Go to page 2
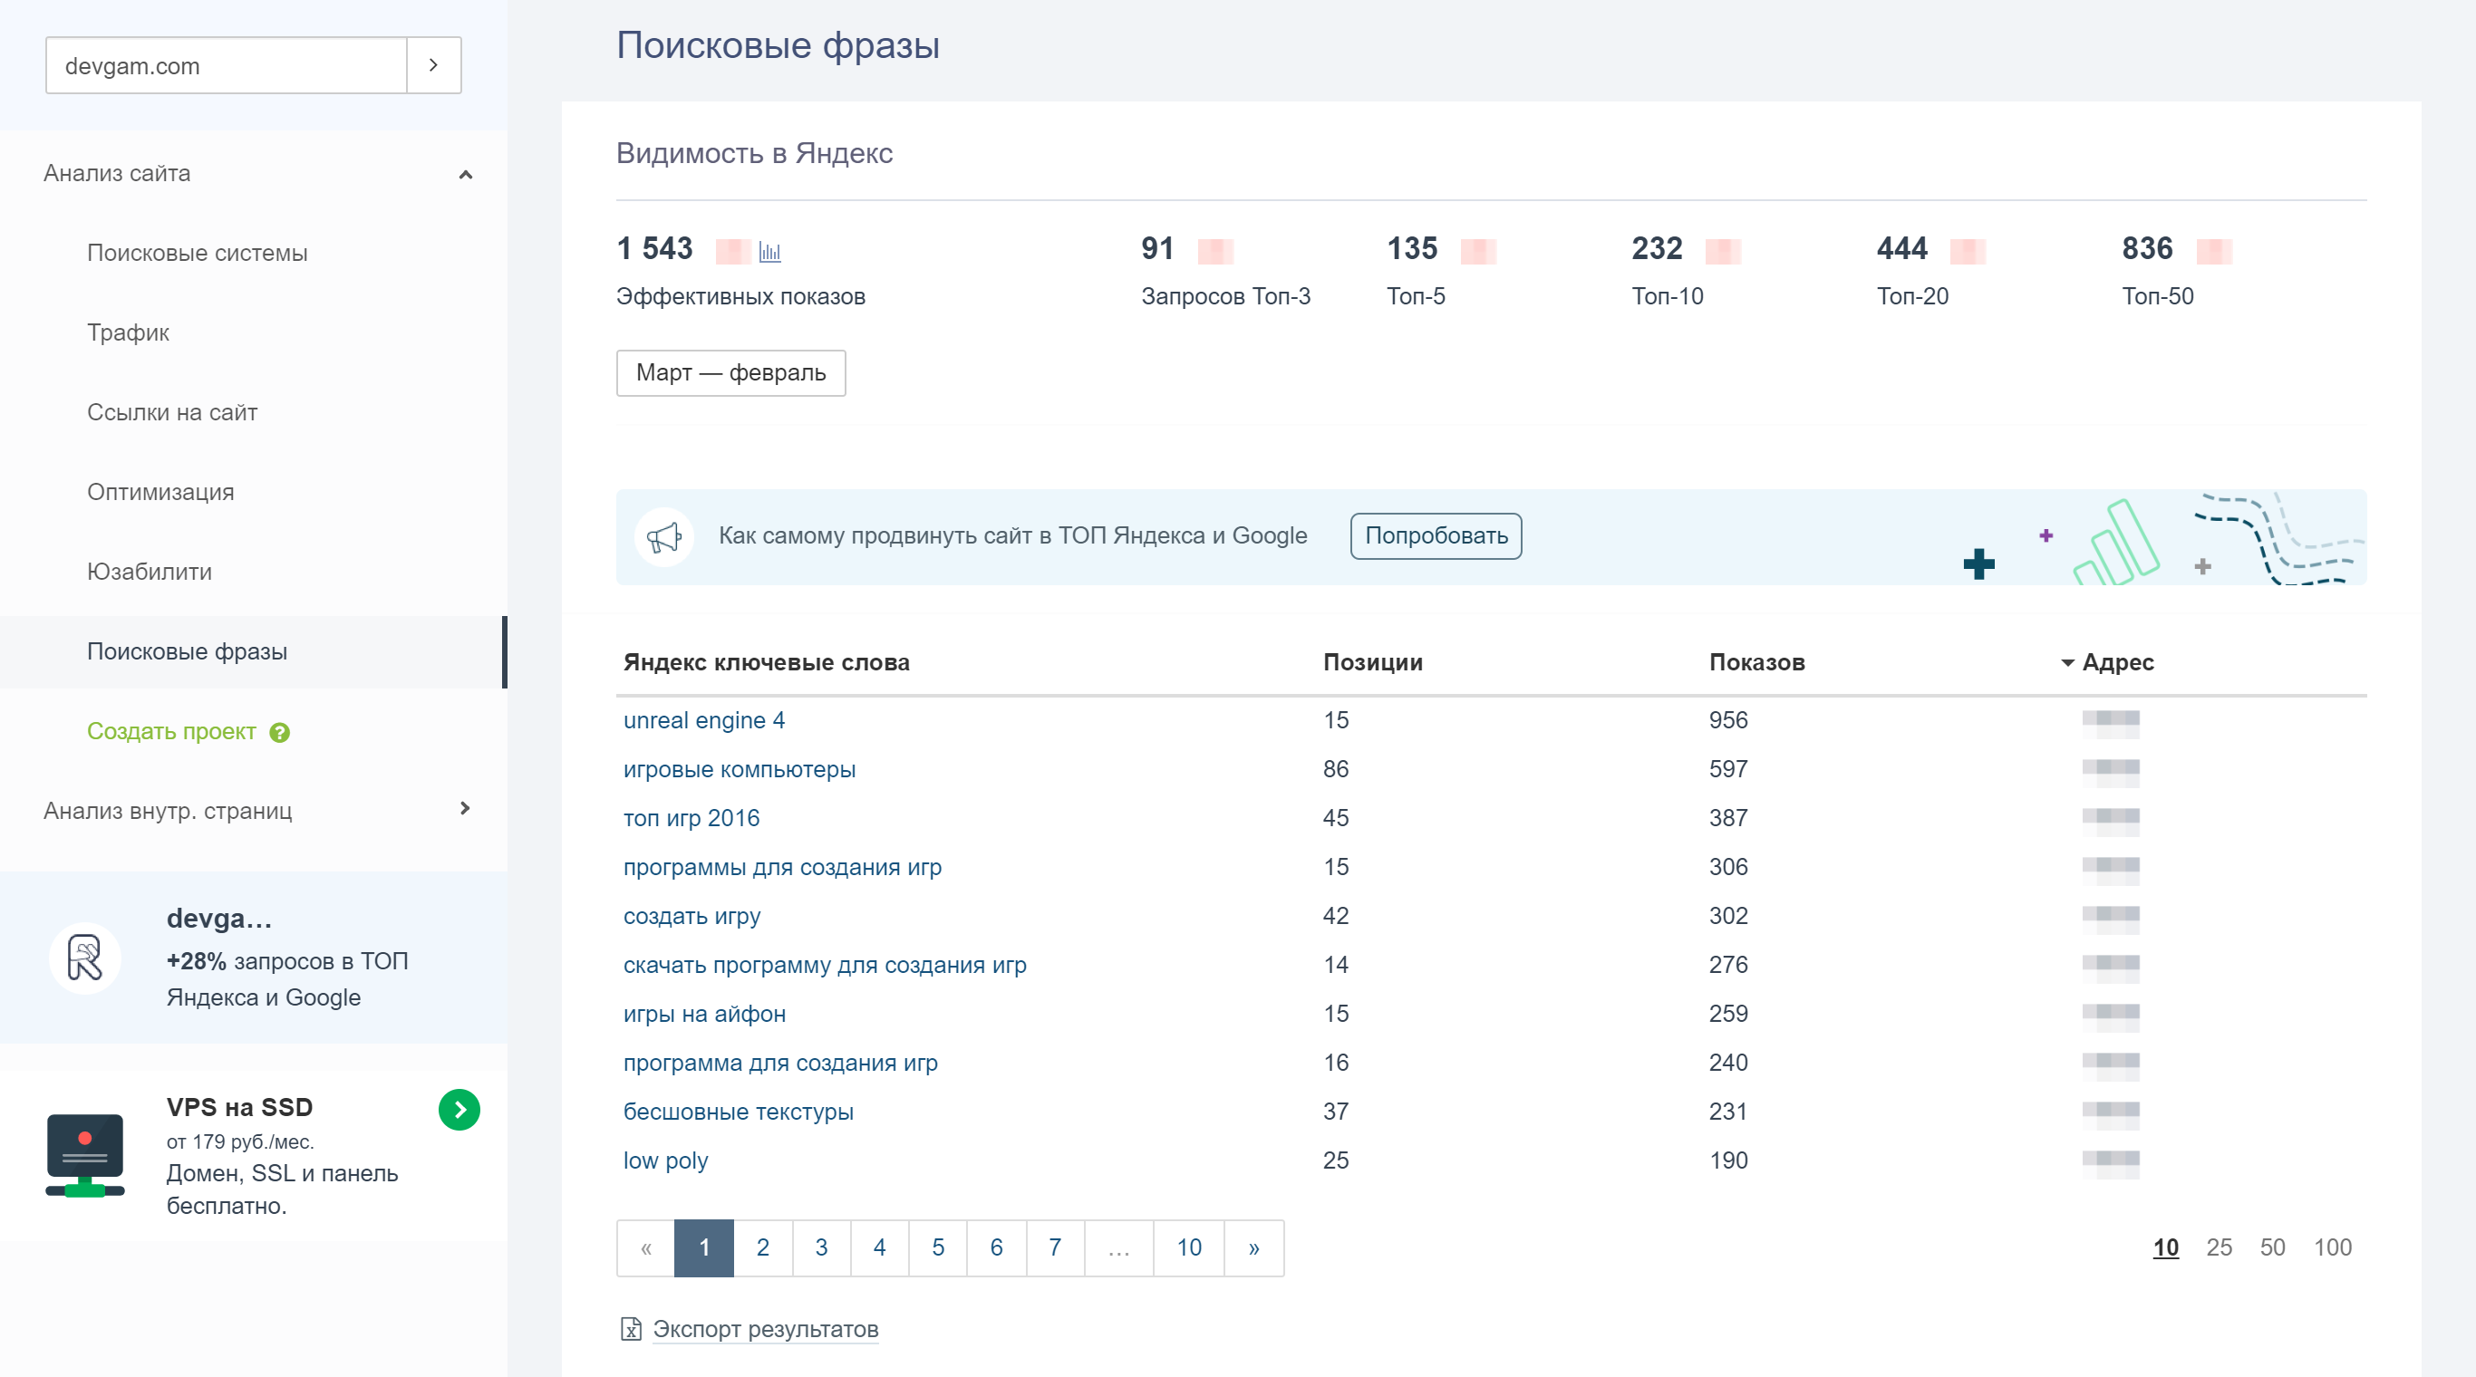This screenshot has height=1377, width=2476. tap(763, 1248)
